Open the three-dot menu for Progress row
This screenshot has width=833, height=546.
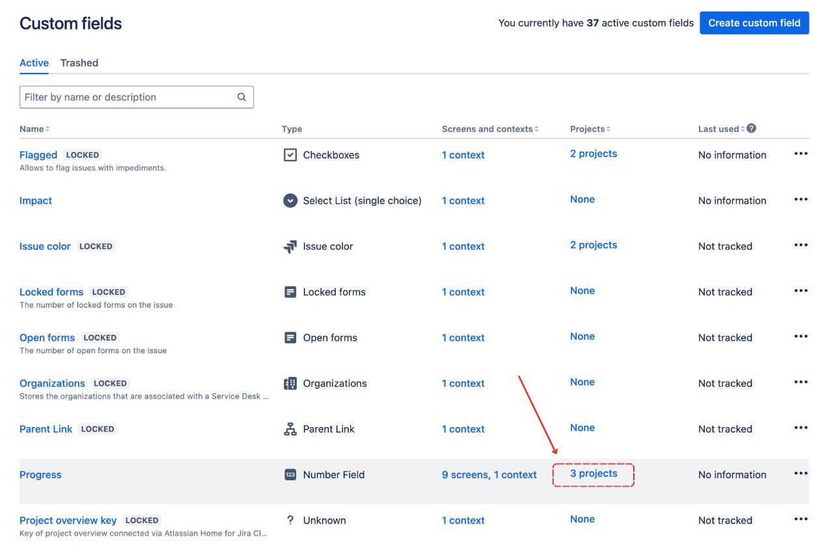coord(800,474)
